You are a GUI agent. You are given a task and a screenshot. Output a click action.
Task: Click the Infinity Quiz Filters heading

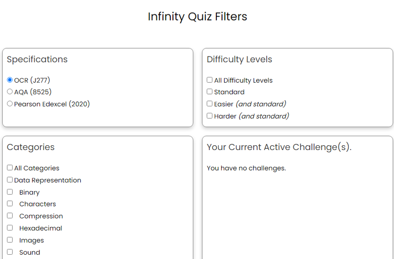(x=197, y=17)
